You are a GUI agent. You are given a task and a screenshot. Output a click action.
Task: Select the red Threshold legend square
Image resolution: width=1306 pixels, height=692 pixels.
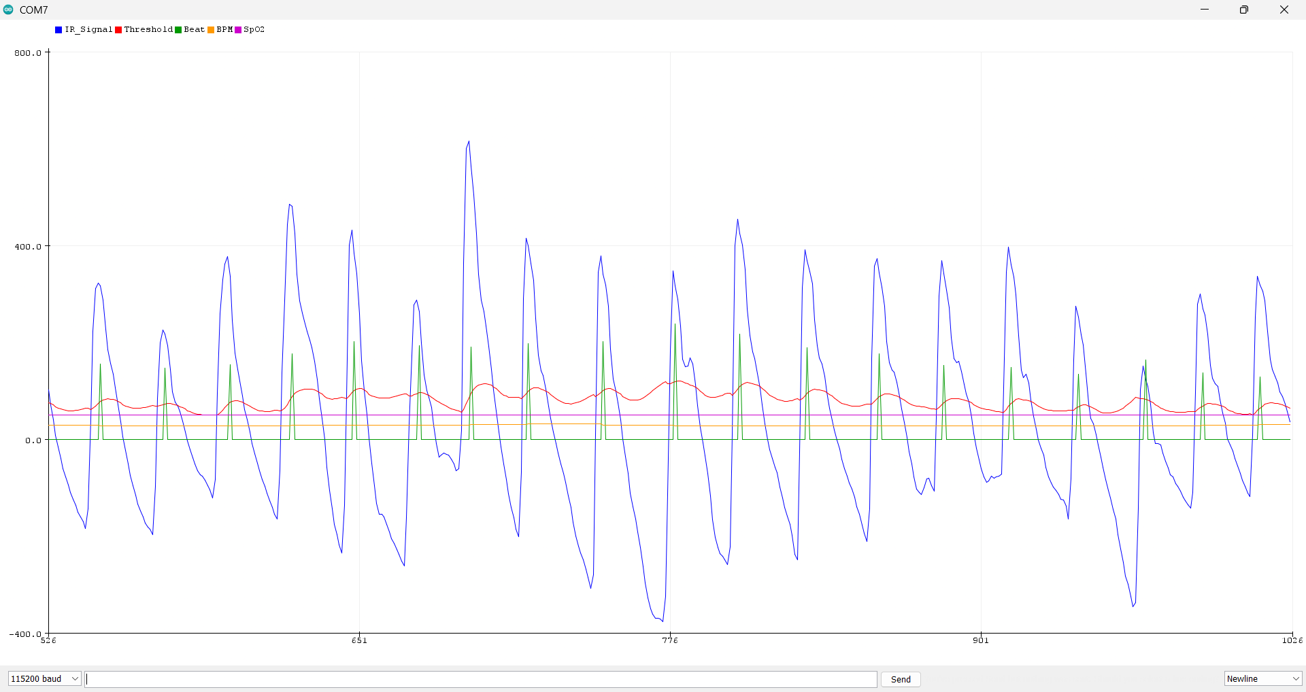(118, 29)
